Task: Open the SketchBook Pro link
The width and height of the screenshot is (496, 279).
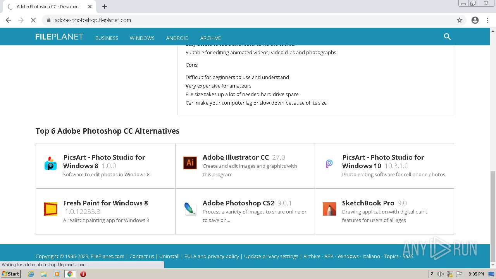Action: (x=368, y=203)
